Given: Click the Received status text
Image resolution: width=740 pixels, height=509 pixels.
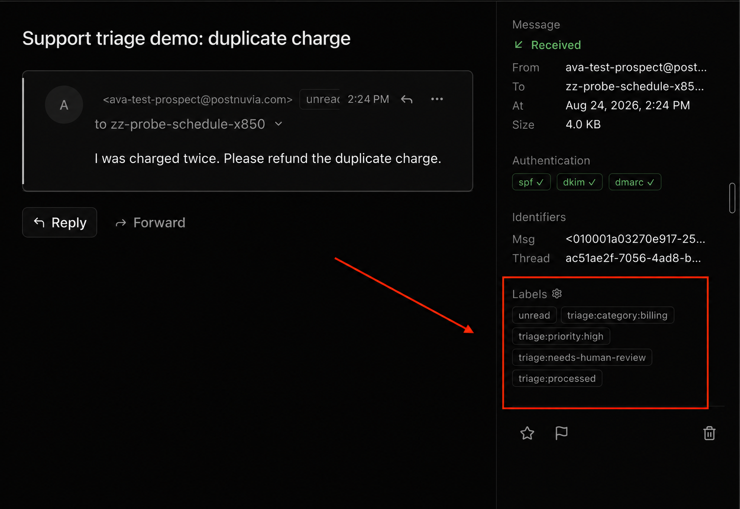Looking at the screenshot, I should 556,45.
